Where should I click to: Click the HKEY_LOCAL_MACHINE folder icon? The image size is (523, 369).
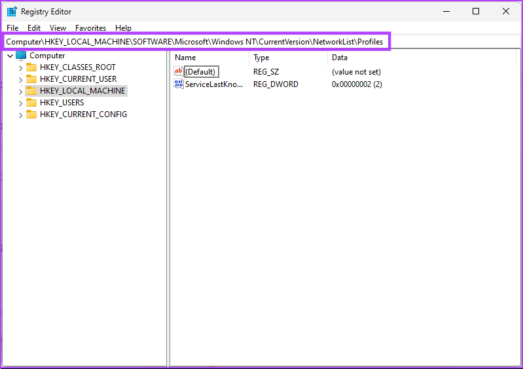(31, 91)
